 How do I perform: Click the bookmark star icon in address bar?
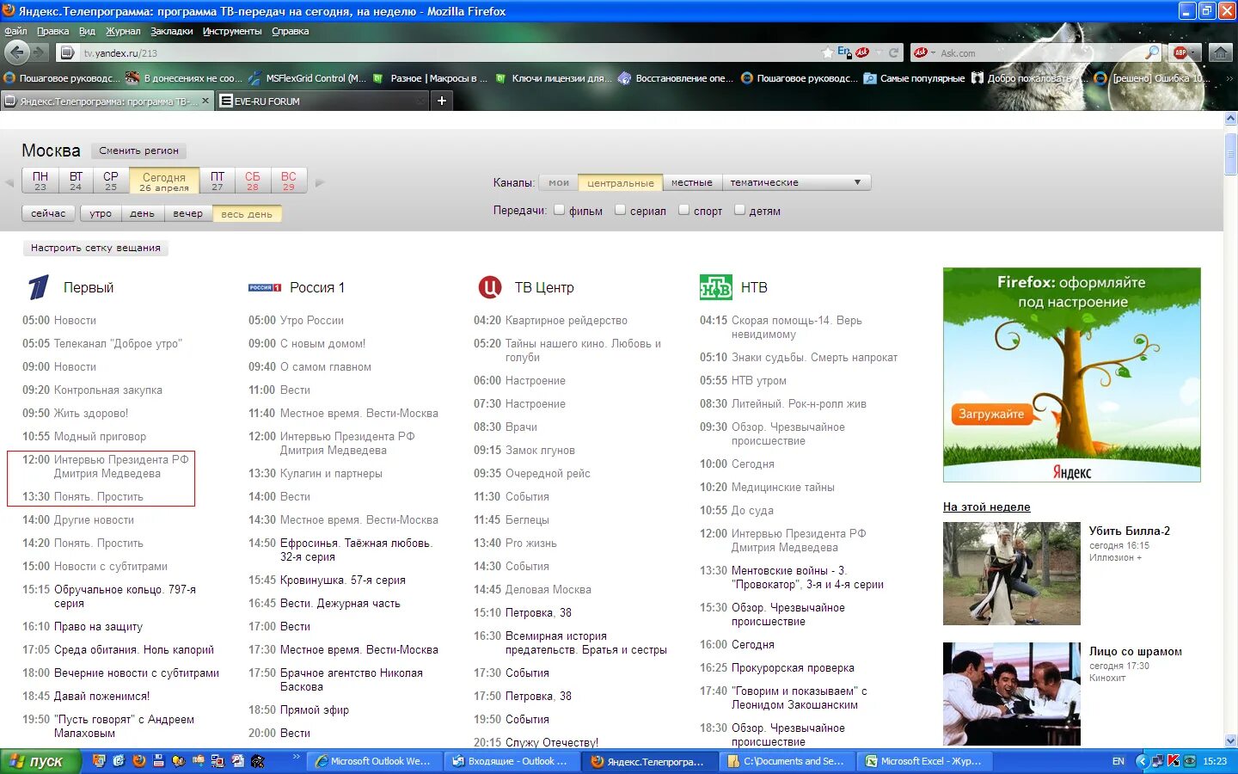point(827,52)
